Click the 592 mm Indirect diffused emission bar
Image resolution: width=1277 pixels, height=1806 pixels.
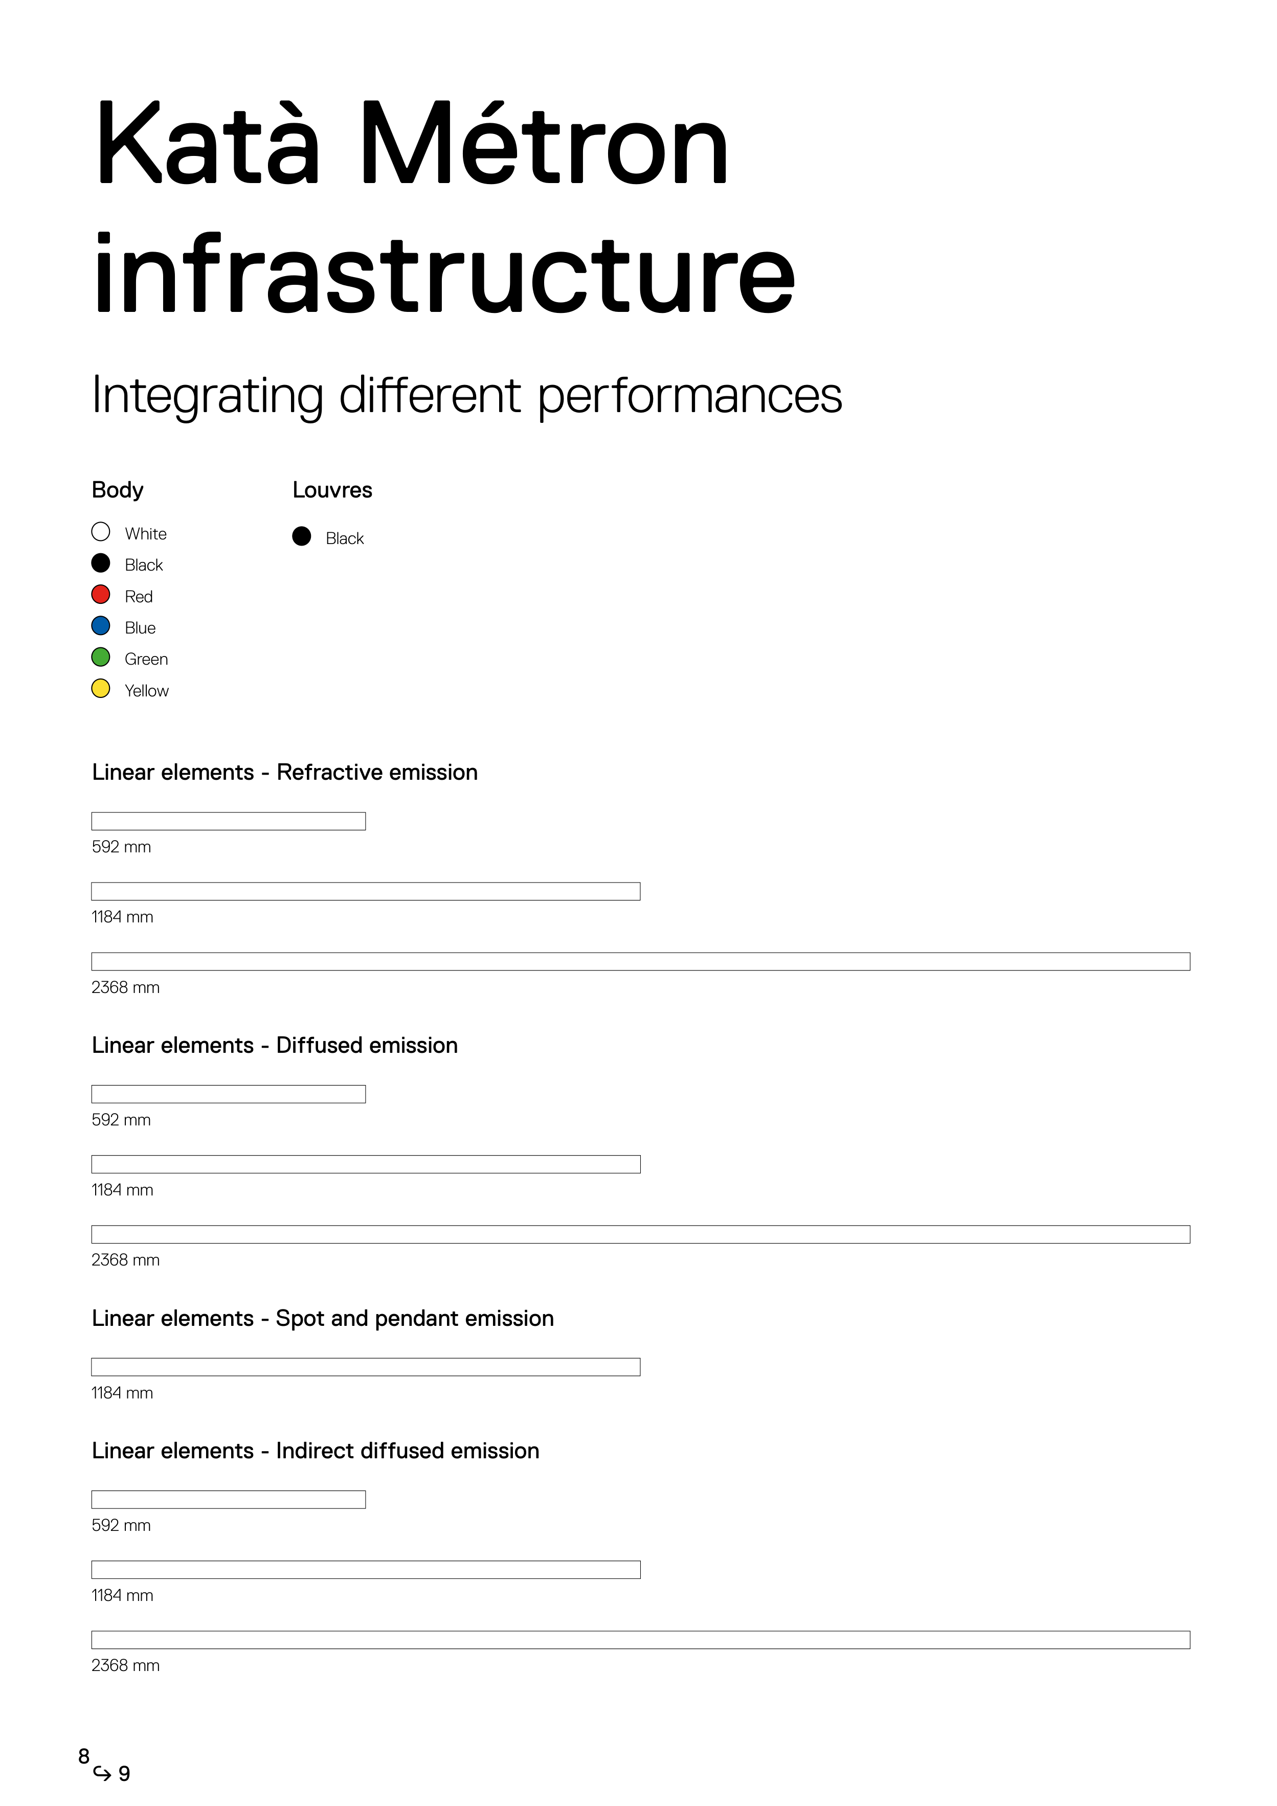click(x=228, y=1499)
